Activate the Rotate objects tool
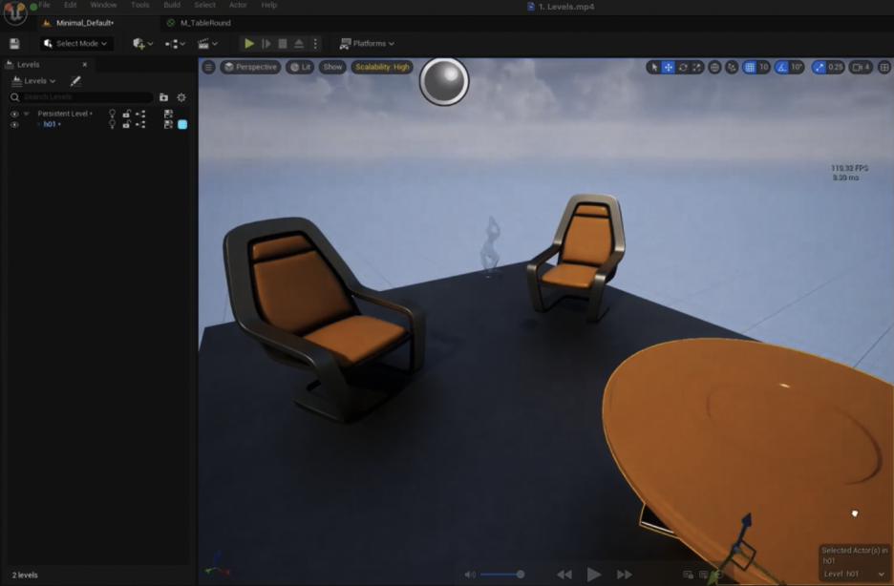The width and height of the screenshot is (894, 586). click(683, 67)
